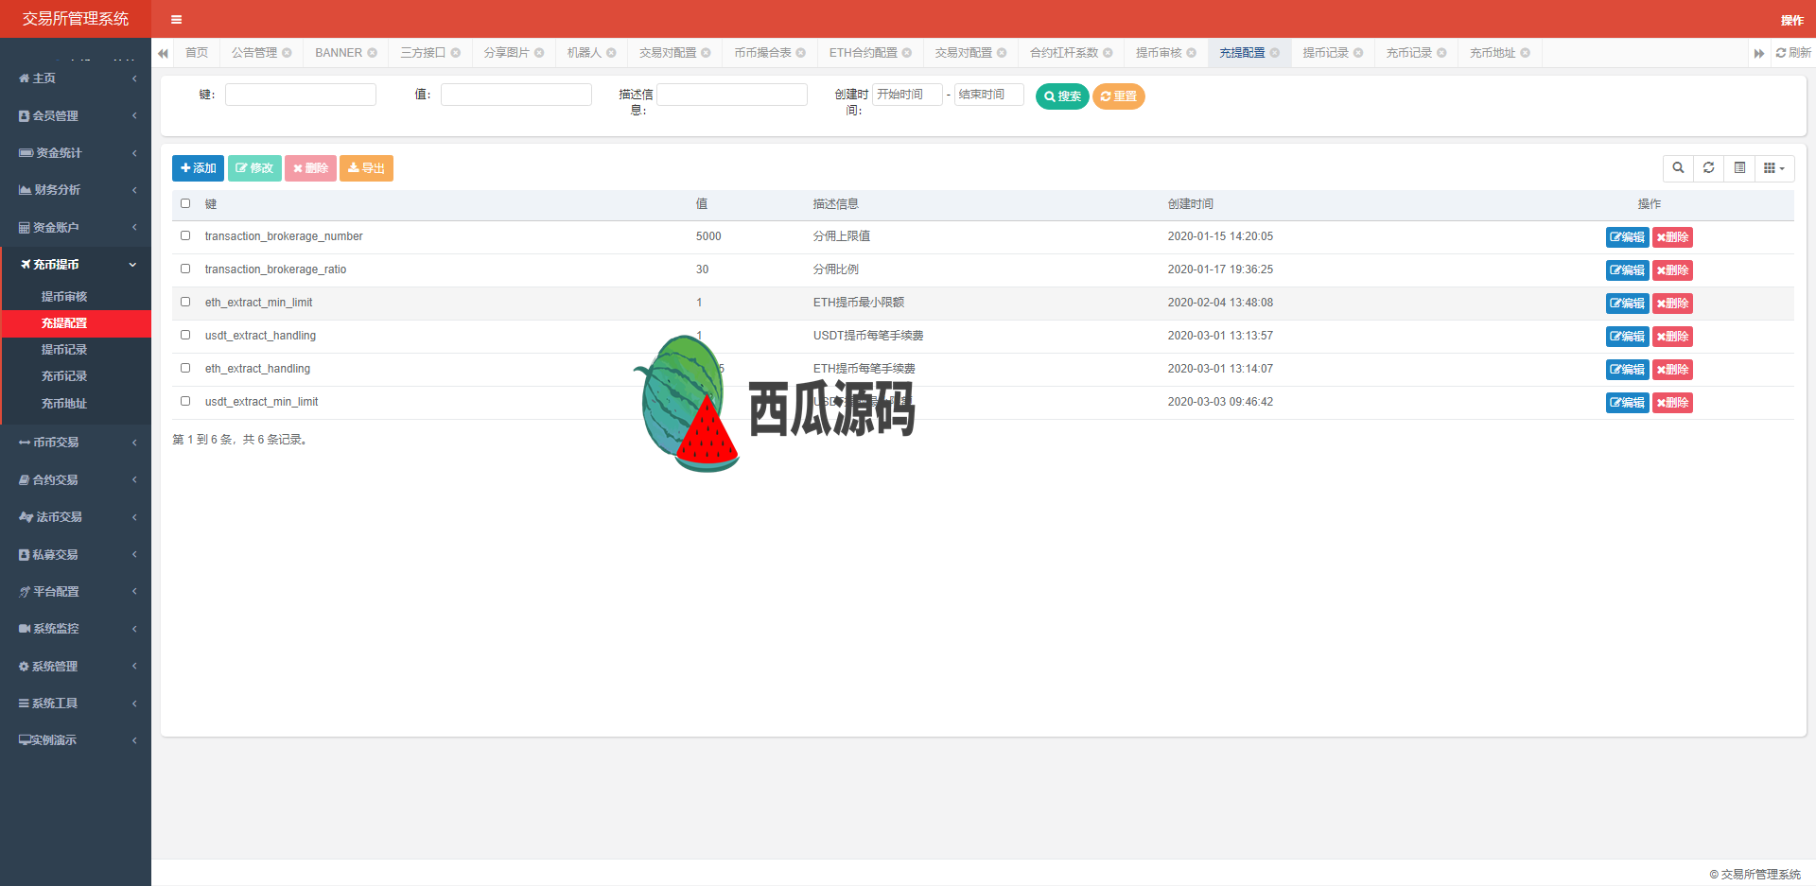Focus the 结束时间 end date field

tap(989, 95)
